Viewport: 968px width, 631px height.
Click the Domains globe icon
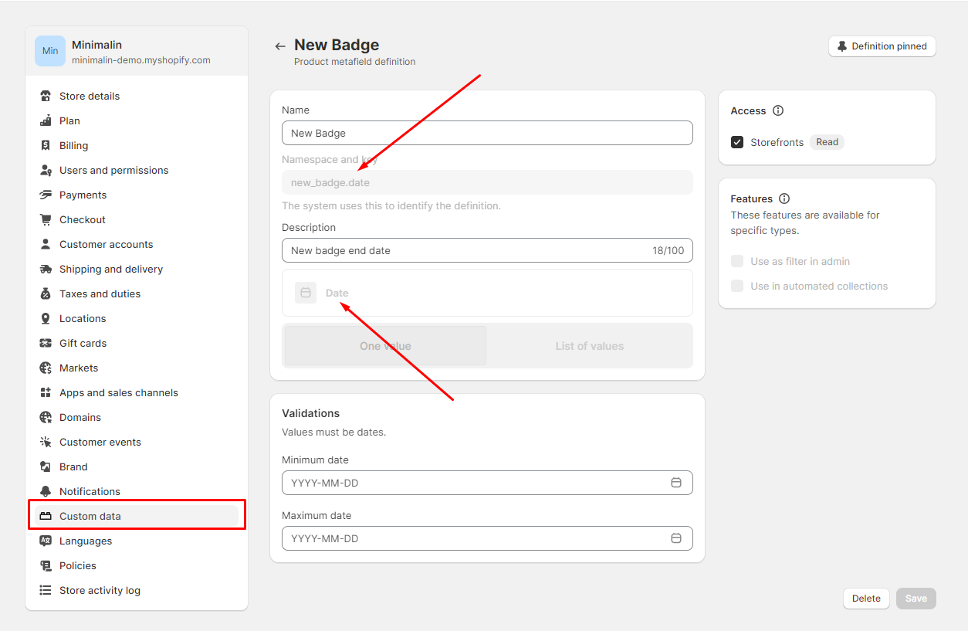click(46, 417)
